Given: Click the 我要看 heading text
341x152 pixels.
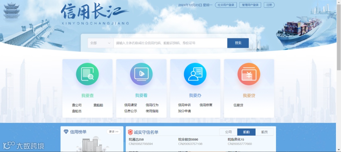Looking at the screenshot, I should point(141,95).
